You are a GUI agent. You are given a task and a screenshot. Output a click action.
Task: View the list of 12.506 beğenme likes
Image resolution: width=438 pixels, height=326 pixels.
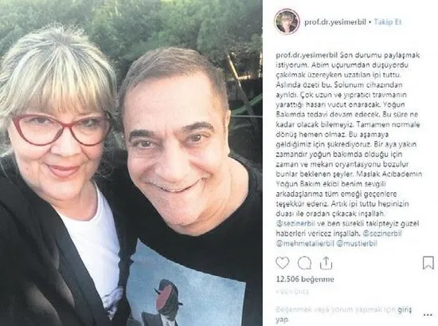tap(305, 279)
